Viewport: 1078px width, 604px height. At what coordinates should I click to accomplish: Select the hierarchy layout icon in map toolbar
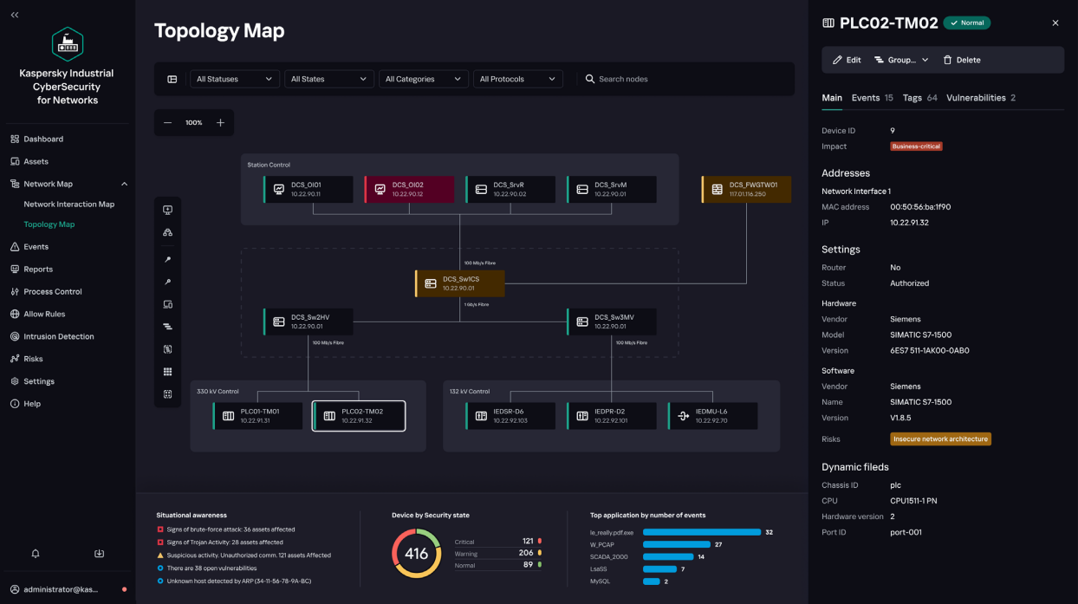point(167,232)
